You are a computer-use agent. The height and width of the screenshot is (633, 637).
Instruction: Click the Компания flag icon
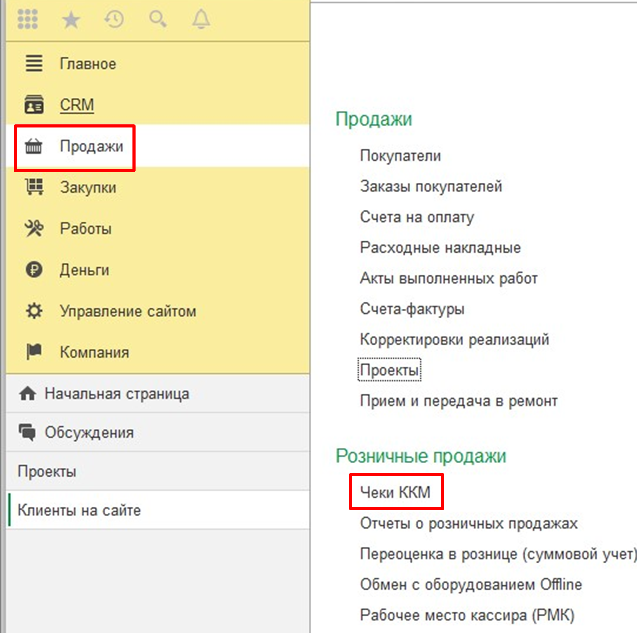point(34,352)
